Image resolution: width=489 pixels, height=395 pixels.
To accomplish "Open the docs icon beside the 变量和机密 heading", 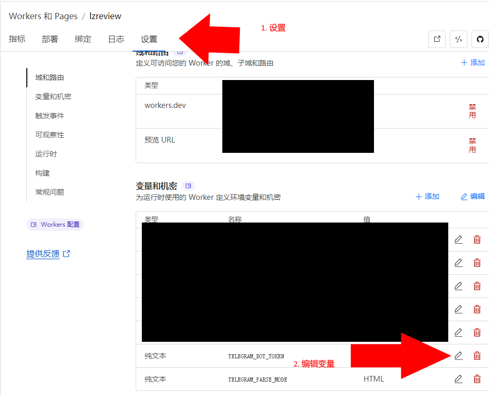I will click(188, 186).
